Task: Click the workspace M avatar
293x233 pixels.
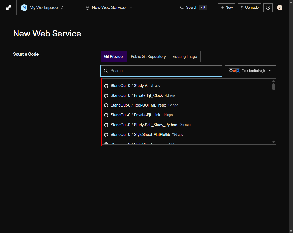Action: tap(24, 8)
